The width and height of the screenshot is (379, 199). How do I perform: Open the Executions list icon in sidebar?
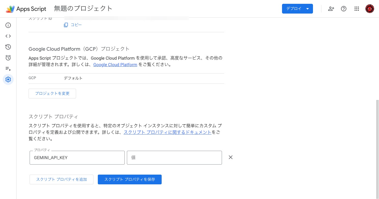pos(8,69)
